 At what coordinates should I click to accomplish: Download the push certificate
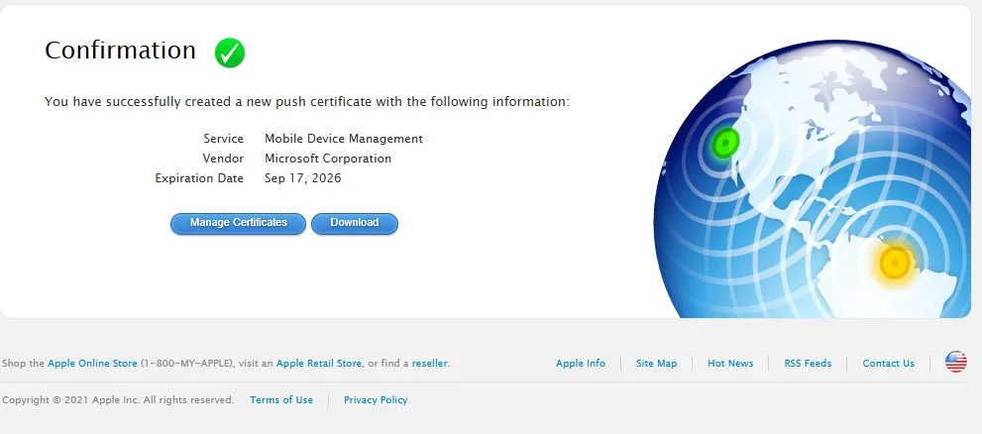355,223
